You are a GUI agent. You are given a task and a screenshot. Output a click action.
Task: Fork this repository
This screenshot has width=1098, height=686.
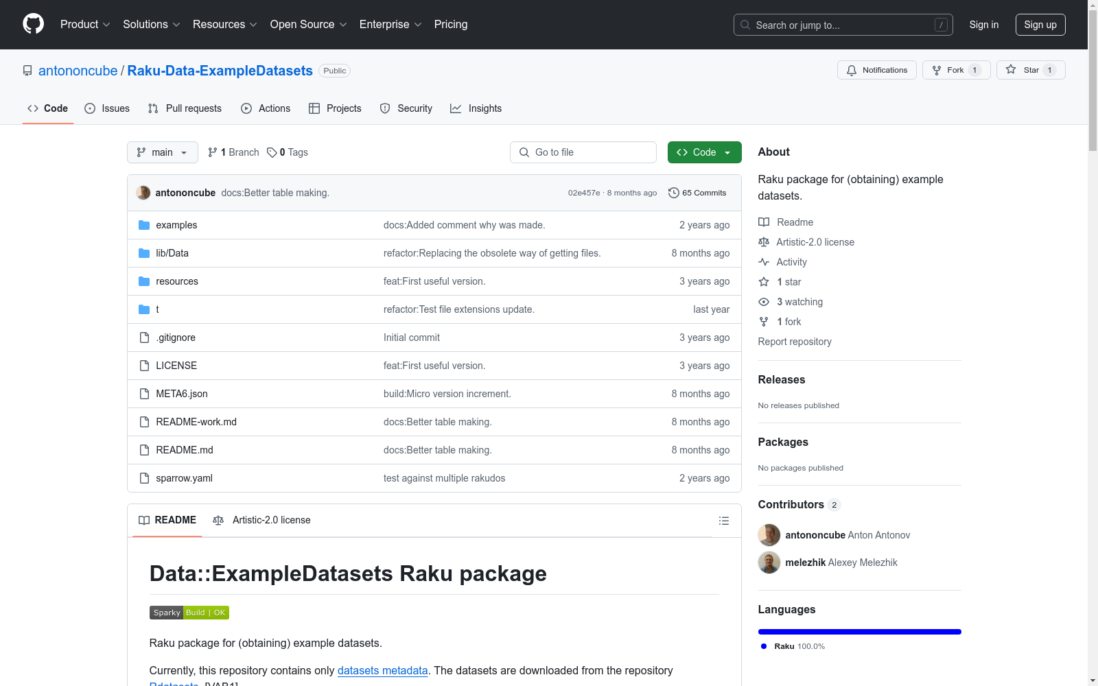pos(957,70)
